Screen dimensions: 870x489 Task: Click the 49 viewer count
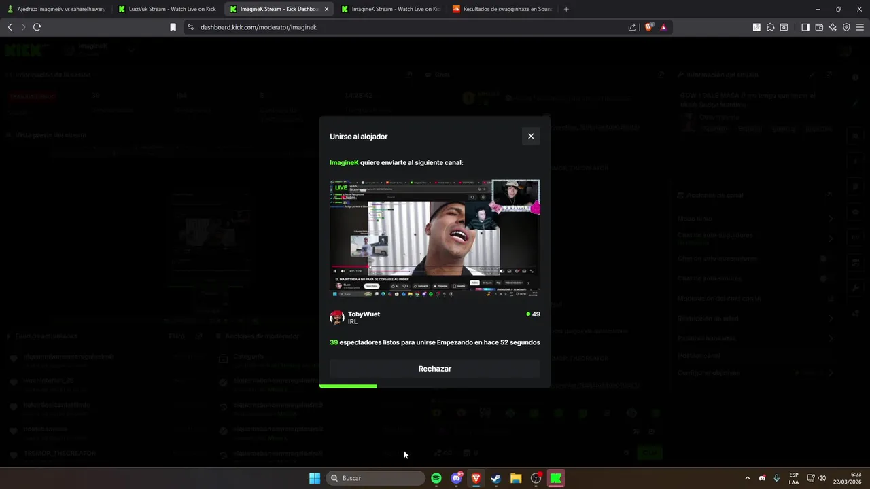tap(533, 314)
